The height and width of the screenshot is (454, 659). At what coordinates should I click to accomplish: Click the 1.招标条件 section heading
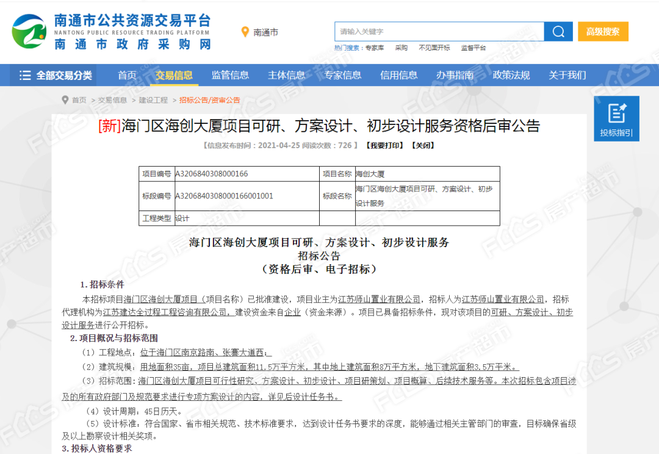tap(102, 284)
